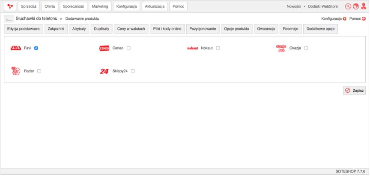Enable the Ceneo checkbox
Viewport: 370px width, 176px height.
tap(128, 48)
